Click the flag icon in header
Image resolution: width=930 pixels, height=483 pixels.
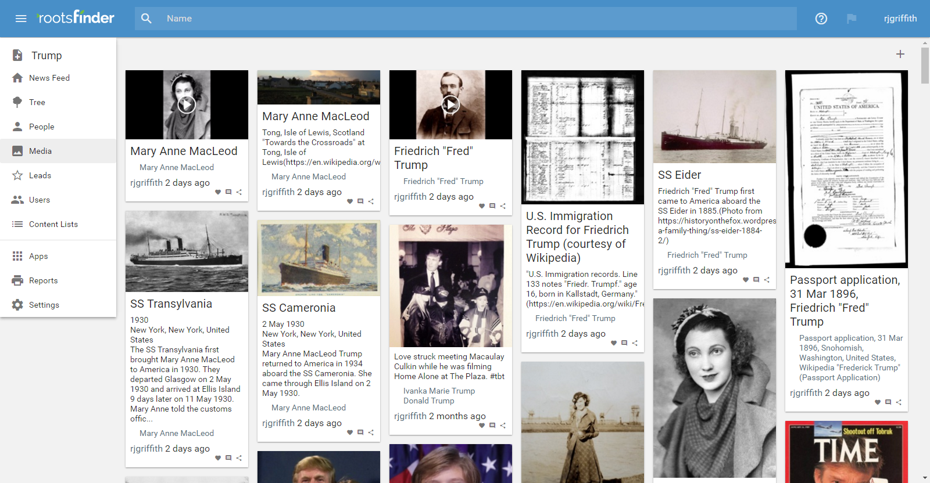[852, 19]
